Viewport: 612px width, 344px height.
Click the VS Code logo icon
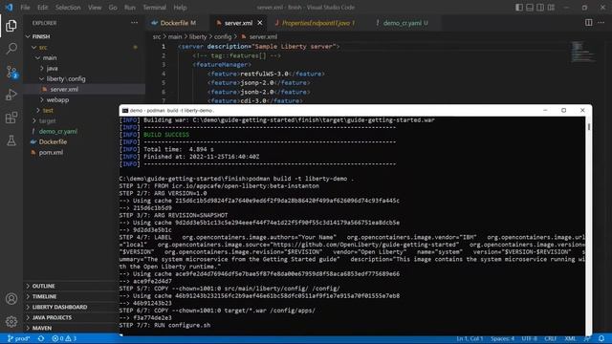pos(9,7)
